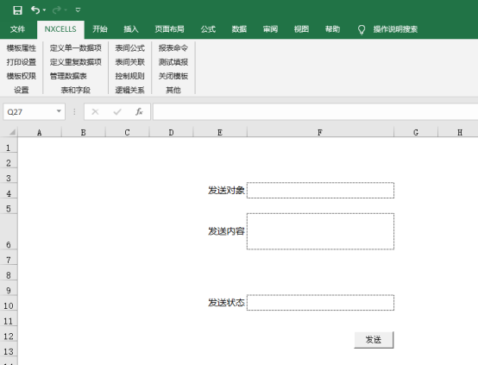Click the 发送 button on sheet
478x365 pixels.
[374, 340]
